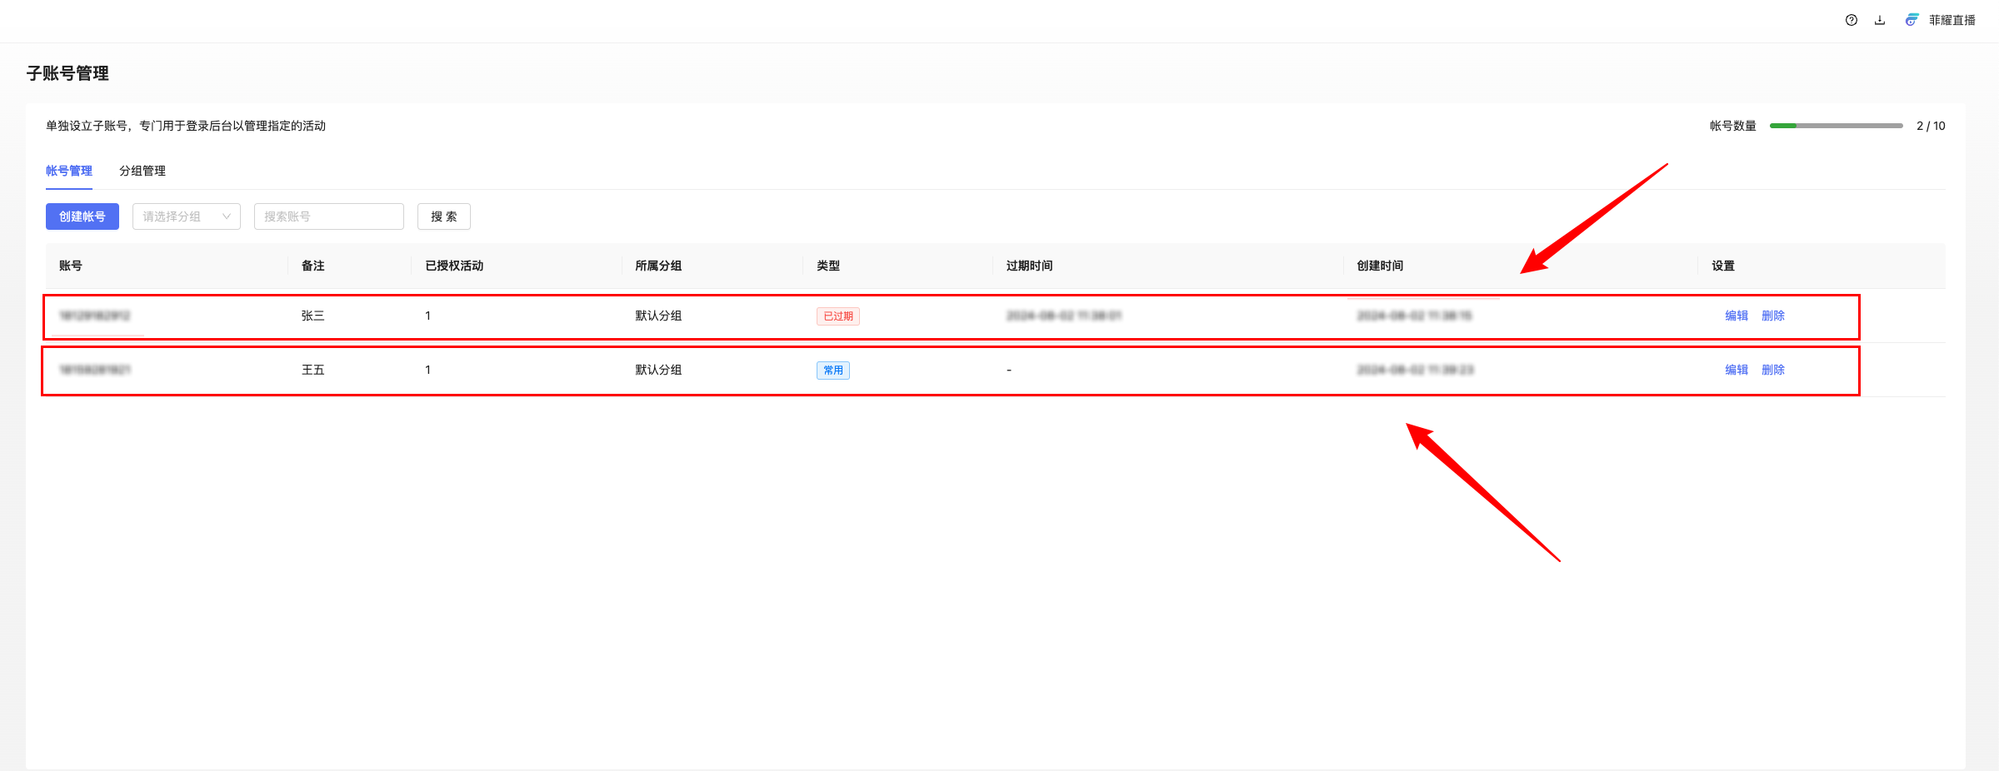Click the 搜索 button
The width and height of the screenshot is (1999, 771).
443,216
